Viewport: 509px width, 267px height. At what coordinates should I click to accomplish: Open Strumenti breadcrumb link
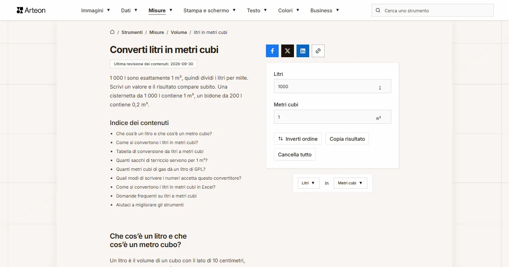point(132,32)
